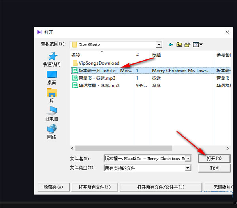
Task: Open Quick Access (快速访问) location
Action: (x=52, y=59)
